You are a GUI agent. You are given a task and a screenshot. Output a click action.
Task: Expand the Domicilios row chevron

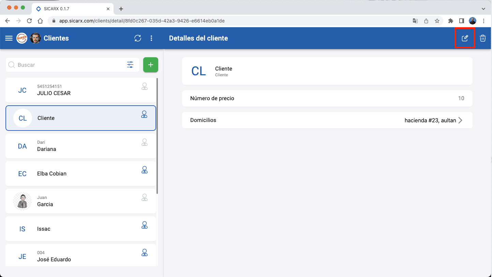pyautogui.click(x=460, y=120)
